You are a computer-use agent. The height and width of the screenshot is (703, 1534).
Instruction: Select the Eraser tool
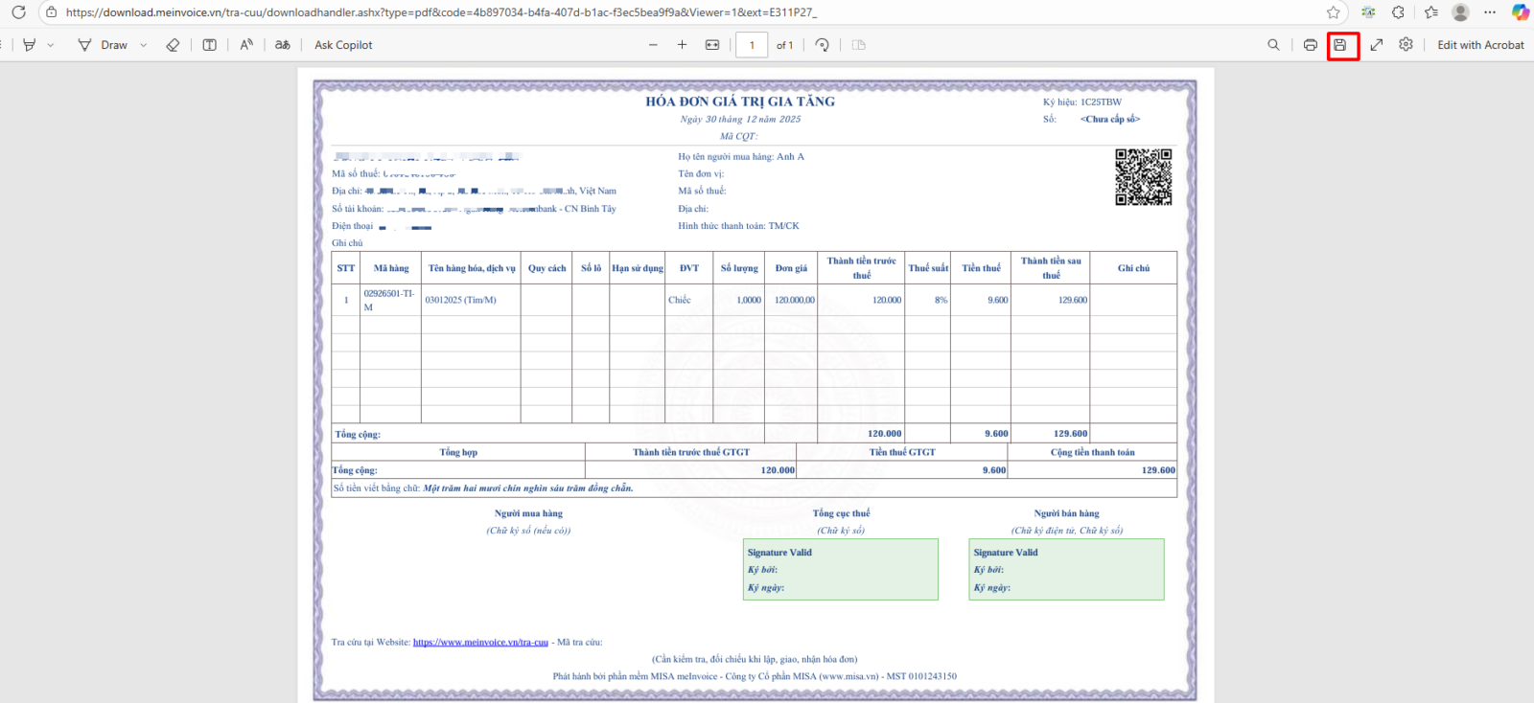[173, 45]
